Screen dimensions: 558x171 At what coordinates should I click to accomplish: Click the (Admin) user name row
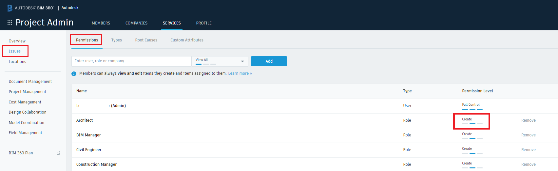click(101, 106)
